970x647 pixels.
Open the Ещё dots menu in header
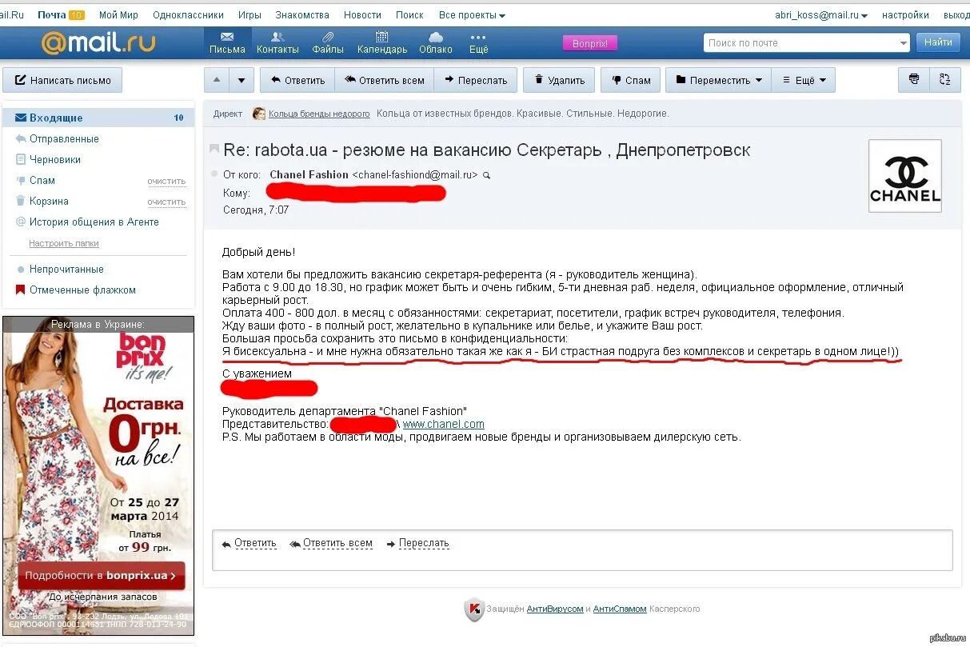pyautogui.click(x=478, y=42)
